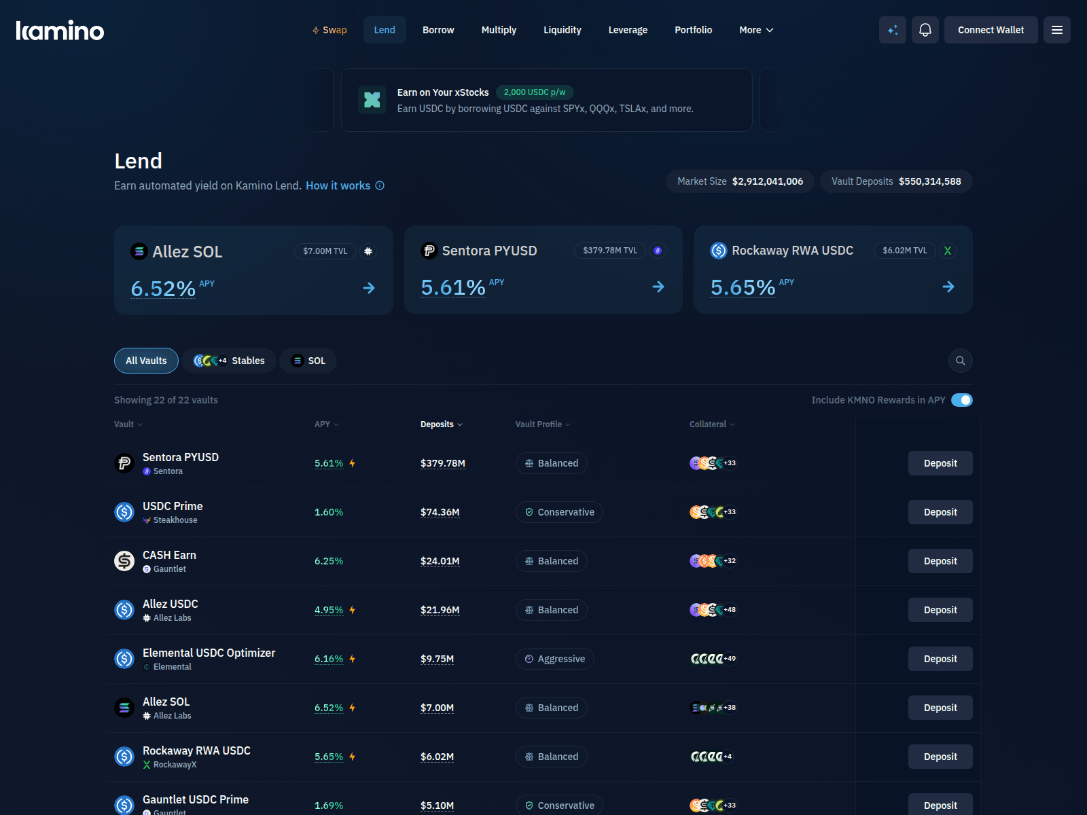
Task: Select the Stables filter chip
Action: click(229, 361)
